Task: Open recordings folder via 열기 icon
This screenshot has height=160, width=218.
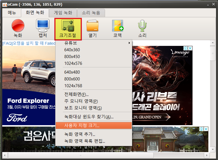Action: (93, 28)
